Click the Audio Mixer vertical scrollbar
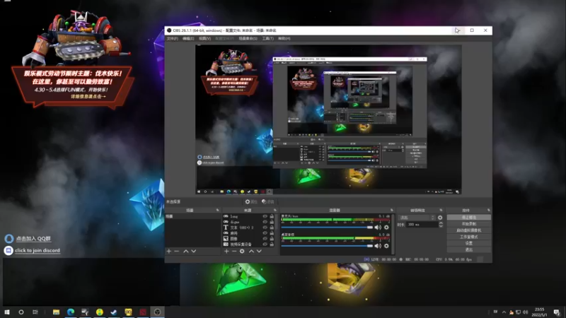Image resolution: width=566 pixels, height=318 pixels. (393, 235)
